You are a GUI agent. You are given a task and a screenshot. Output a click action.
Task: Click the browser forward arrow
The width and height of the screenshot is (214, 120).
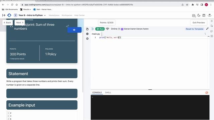pyautogui.click(x=8, y=5)
